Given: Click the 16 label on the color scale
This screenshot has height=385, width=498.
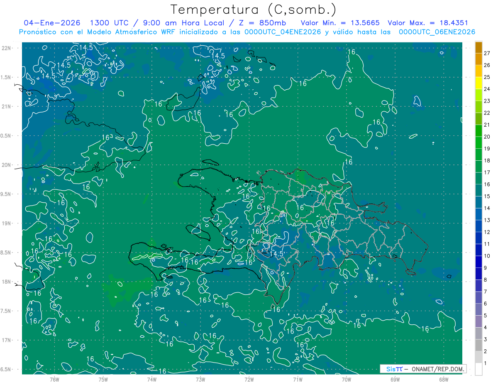Looking at the screenshot, I should click(487, 184).
